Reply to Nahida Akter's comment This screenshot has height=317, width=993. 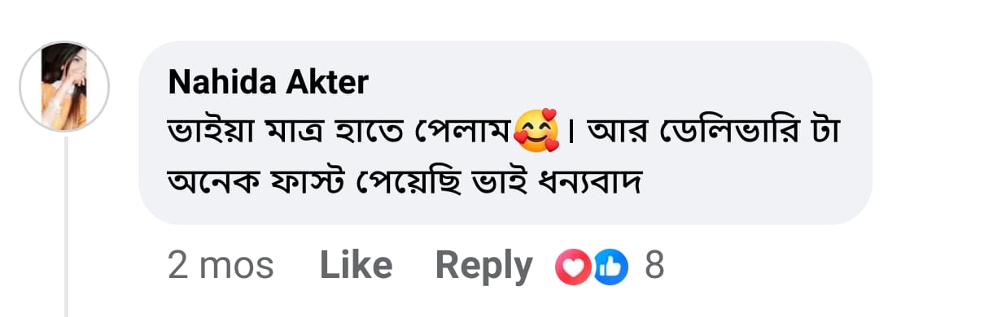point(484,266)
